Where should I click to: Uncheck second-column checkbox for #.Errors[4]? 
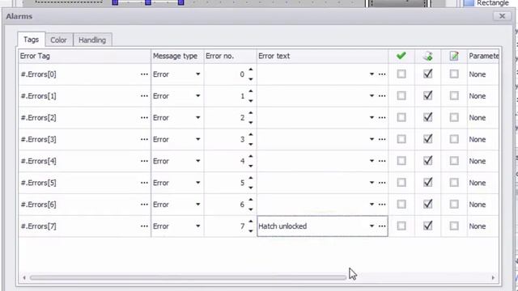[x=428, y=161]
